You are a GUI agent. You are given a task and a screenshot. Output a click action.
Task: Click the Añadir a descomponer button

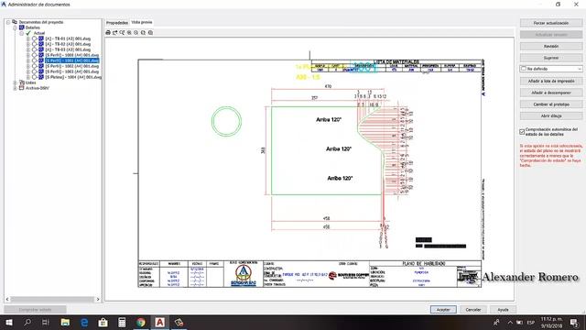tap(551, 93)
